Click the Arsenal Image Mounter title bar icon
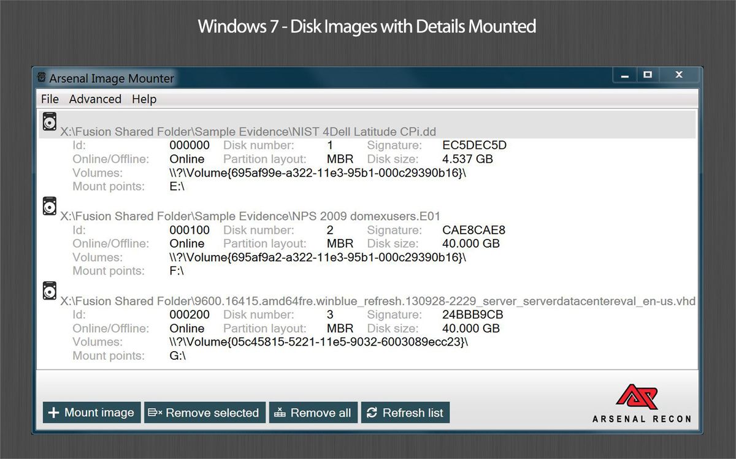Image resolution: width=736 pixels, height=459 pixels. (x=41, y=78)
